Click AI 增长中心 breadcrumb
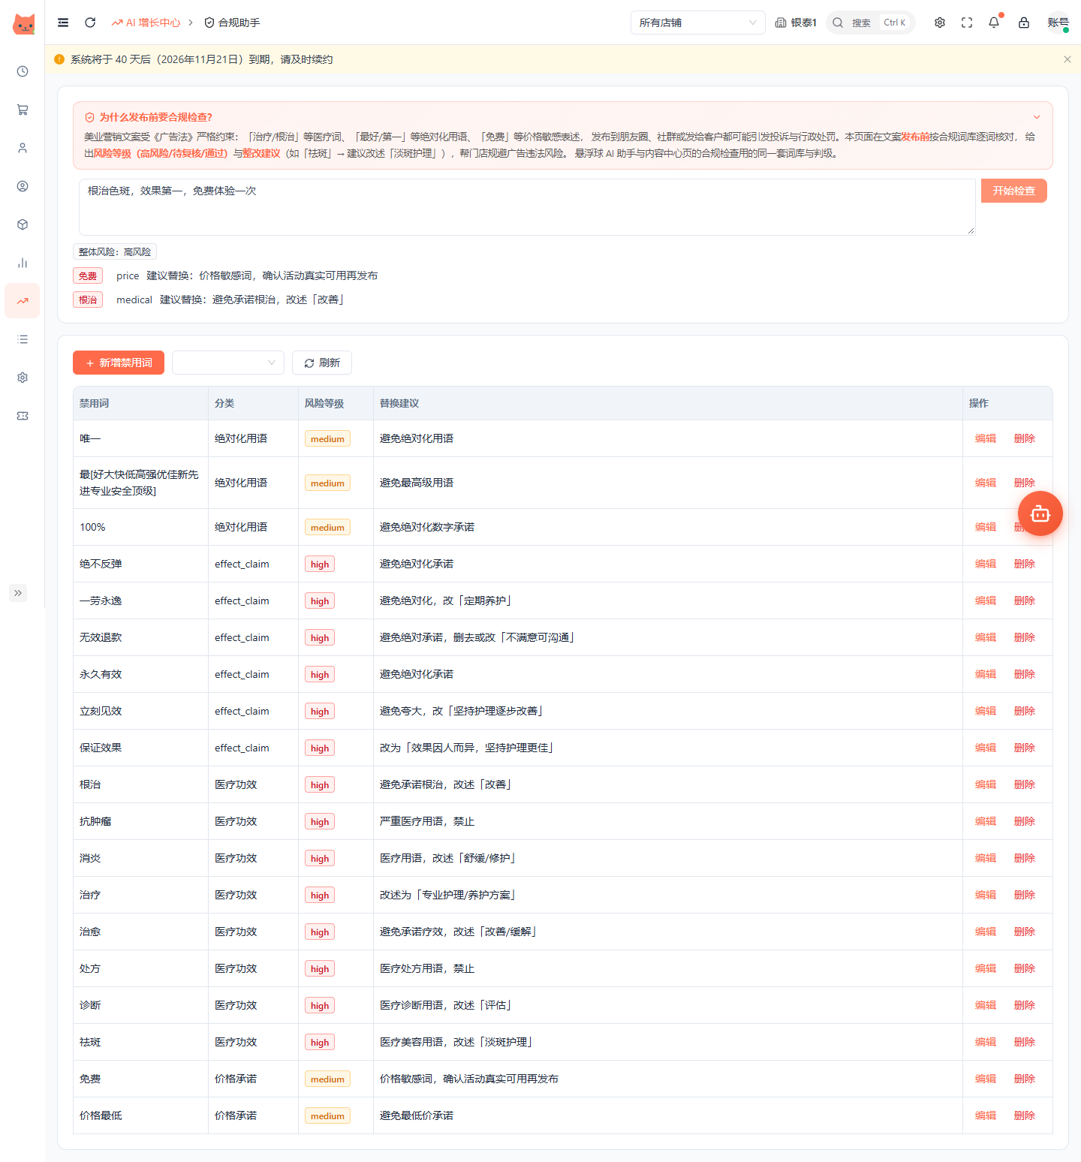Viewport: 1081px width, 1162px height. tap(146, 23)
